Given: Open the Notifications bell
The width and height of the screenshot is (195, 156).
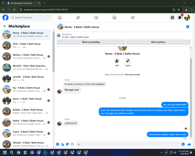Looking at the screenshot, I should click(x=180, y=18).
